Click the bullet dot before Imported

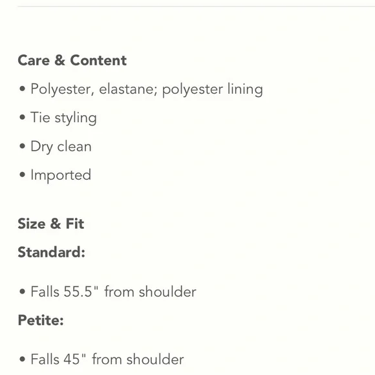22,175
